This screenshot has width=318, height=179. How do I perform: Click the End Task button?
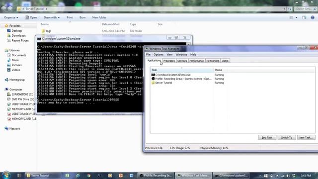pos(267,137)
